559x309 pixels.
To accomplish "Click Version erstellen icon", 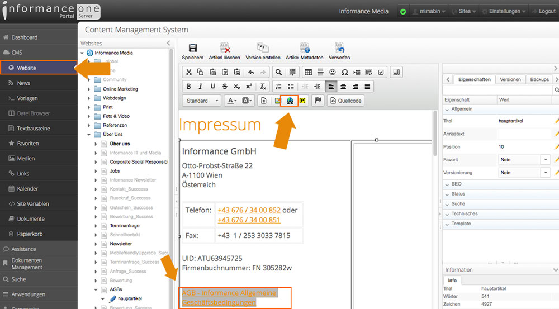I will [x=263, y=47].
